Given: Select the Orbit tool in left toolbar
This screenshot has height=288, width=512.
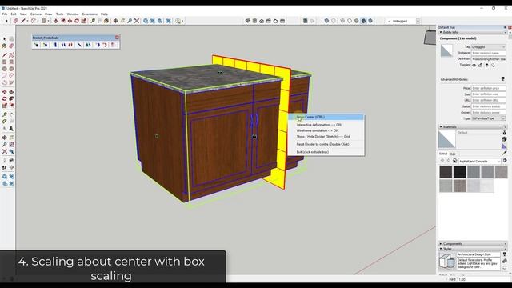Looking at the screenshot, I should pyautogui.click(x=4, y=138).
